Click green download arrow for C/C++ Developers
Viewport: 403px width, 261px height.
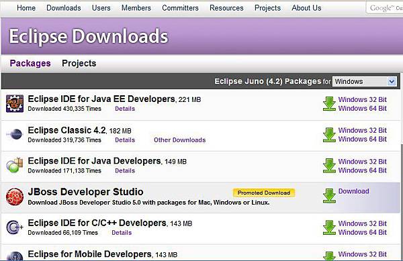point(329,227)
